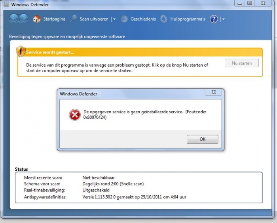Image resolution: width=277 pixels, height=223 pixels.
Task: Select the 'Versie 1.115.502.0' definitions text
Action: click(x=99, y=197)
